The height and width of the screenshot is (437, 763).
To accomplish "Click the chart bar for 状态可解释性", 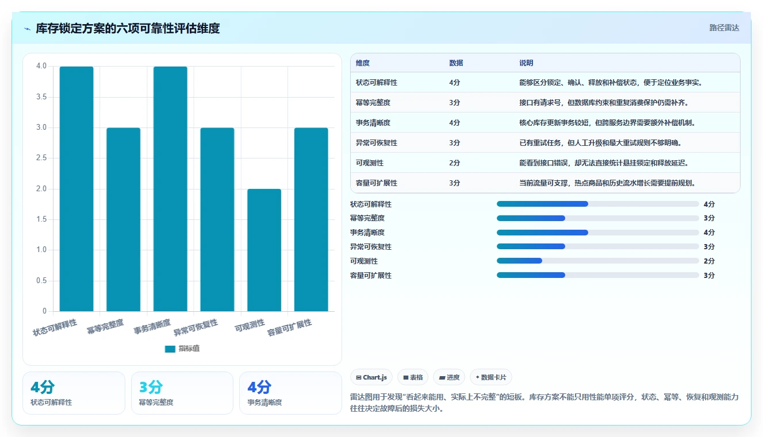I will click(x=76, y=189).
